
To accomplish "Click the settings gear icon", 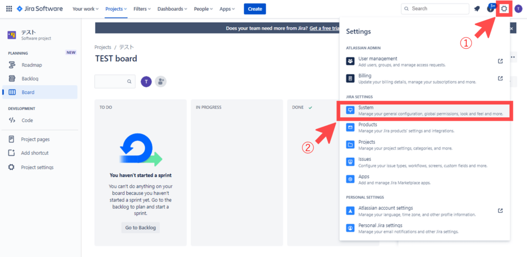I will click(x=504, y=9).
